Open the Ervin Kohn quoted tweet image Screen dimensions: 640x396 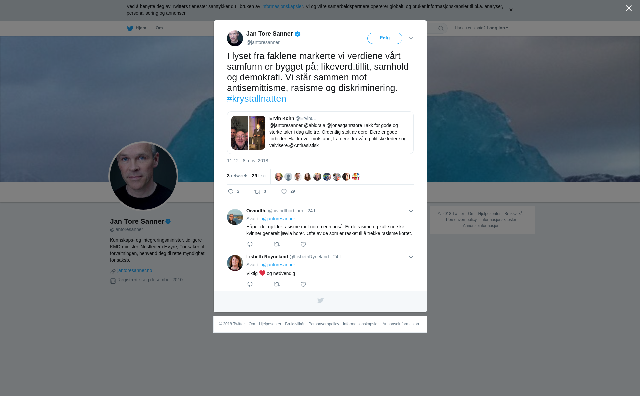pyautogui.click(x=248, y=133)
